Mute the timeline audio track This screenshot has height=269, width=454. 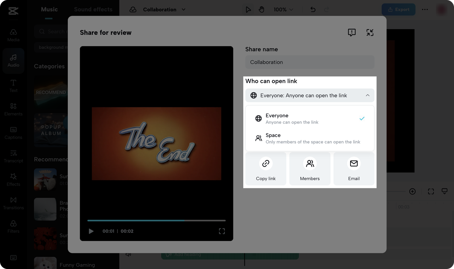coord(128,254)
